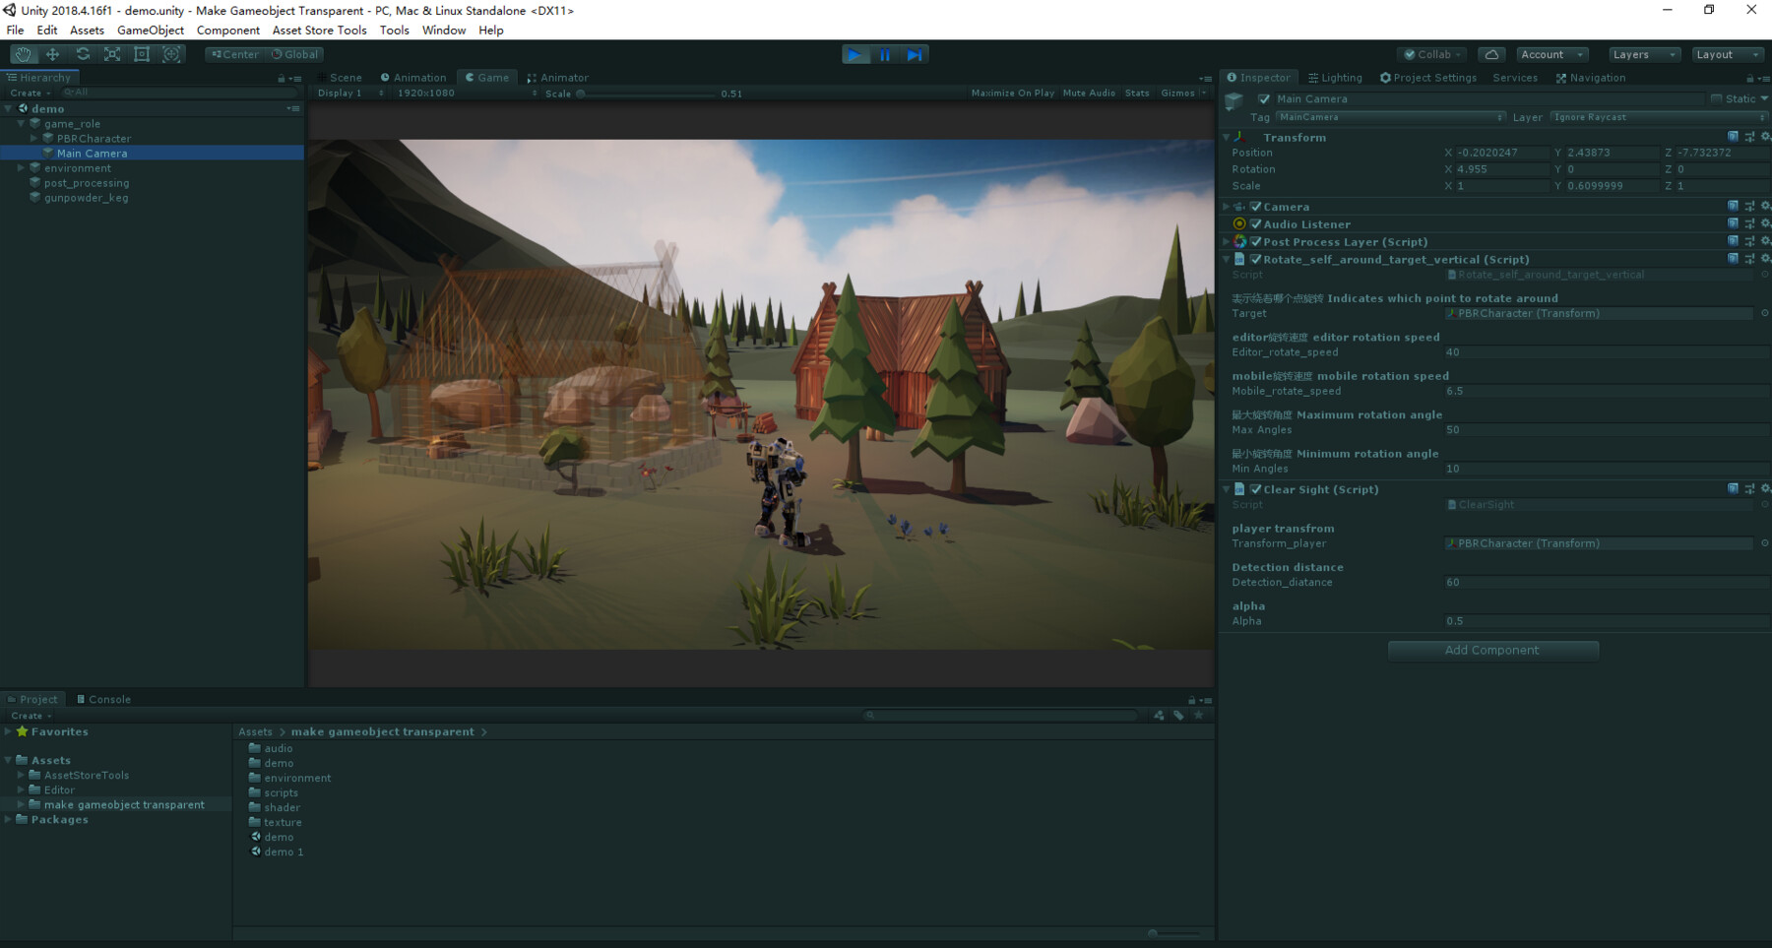Open the cloud services window
The width and height of the screenshot is (1772, 948).
pos(1491,54)
